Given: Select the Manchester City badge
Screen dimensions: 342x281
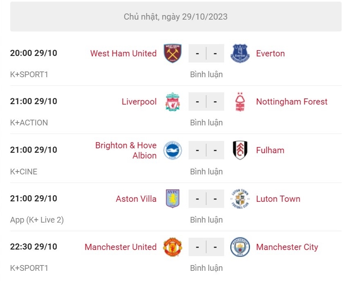Looking at the screenshot, I should coord(240,247).
